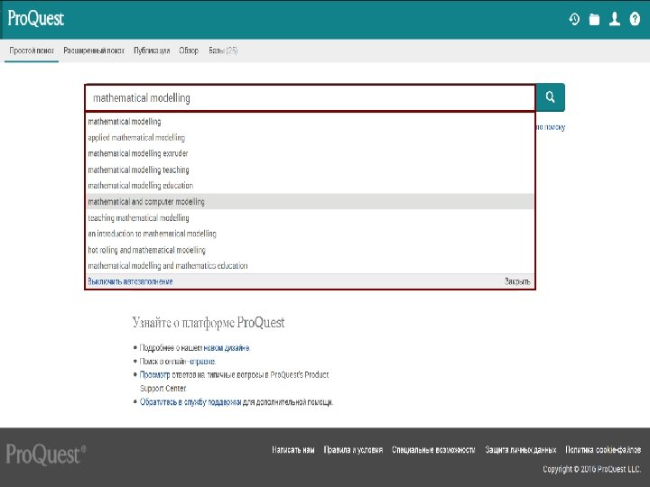The width and height of the screenshot is (650, 487).
Task: Click 'Обратитесь в службу поддержки' link
Action: pos(190,402)
